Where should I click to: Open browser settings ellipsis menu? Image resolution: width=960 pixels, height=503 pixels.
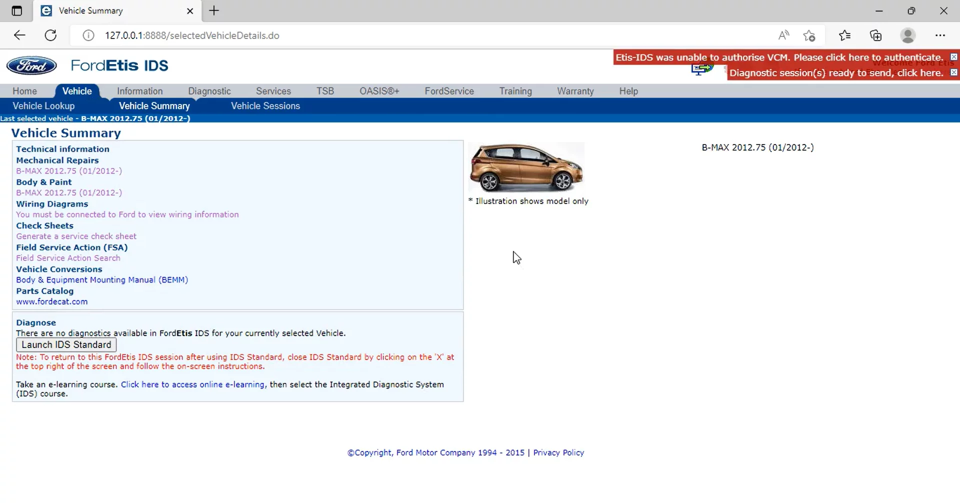click(940, 35)
